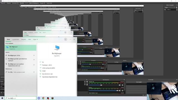Toggle visibility eye of third source
178x100 pixels.
85,85
